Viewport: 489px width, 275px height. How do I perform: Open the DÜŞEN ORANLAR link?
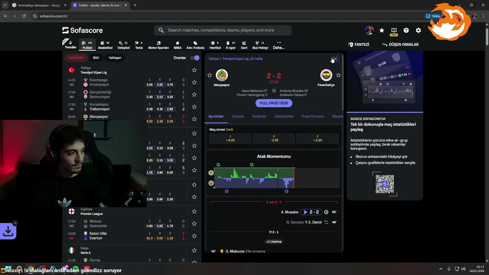pyautogui.click(x=400, y=45)
